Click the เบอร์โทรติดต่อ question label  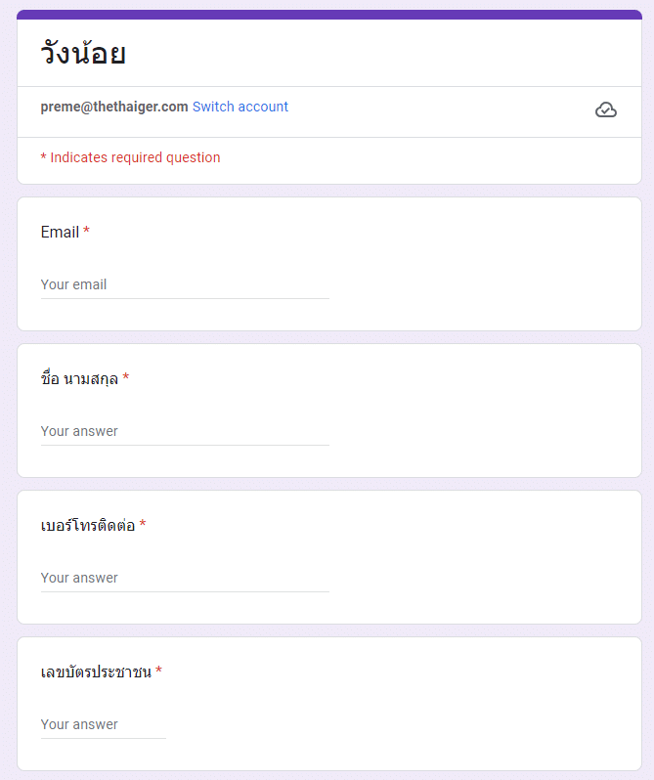(x=88, y=525)
